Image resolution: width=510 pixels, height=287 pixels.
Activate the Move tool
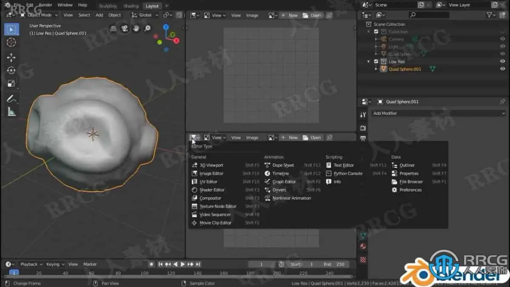tap(11, 57)
